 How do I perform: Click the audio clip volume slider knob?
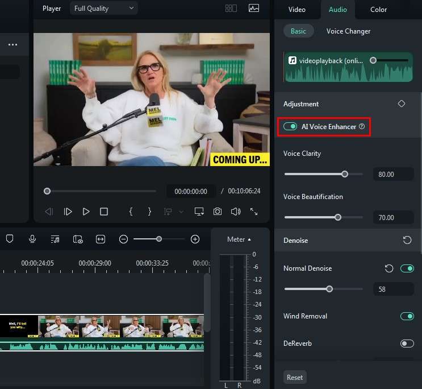click(x=373, y=60)
